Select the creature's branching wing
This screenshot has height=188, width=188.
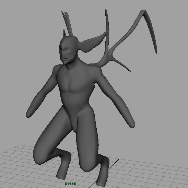pos(124,38)
